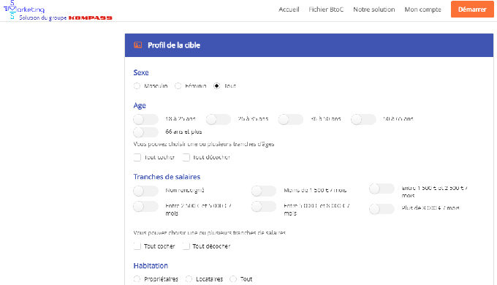
Task: Select the Masculin radio button
Action: click(137, 86)
